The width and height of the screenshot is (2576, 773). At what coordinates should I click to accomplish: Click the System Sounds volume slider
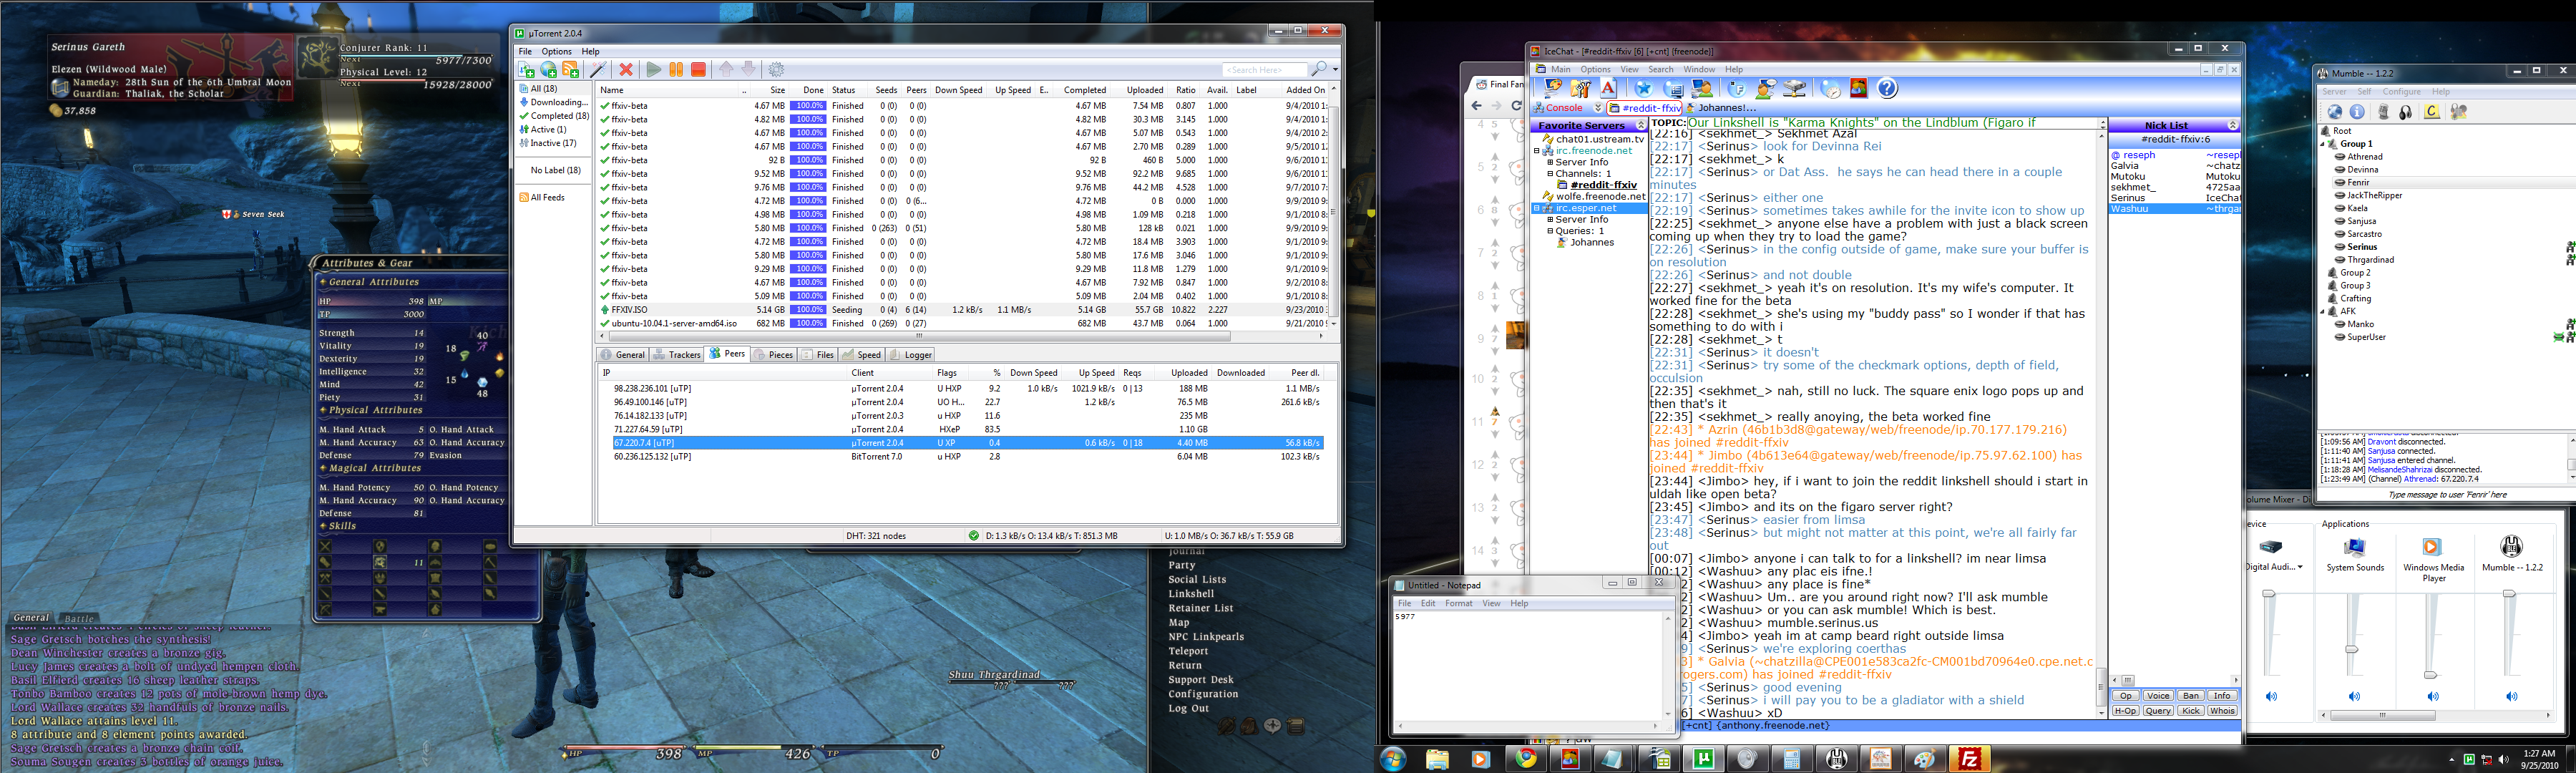click(2352, 650)
